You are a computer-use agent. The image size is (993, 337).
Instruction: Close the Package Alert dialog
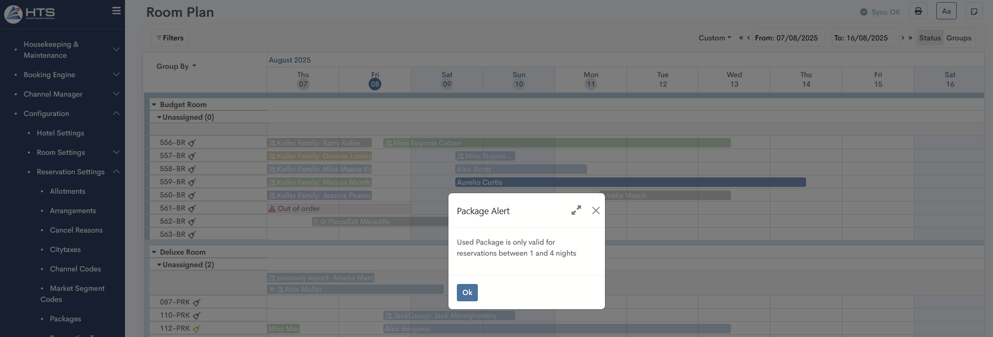pos(595,210)
